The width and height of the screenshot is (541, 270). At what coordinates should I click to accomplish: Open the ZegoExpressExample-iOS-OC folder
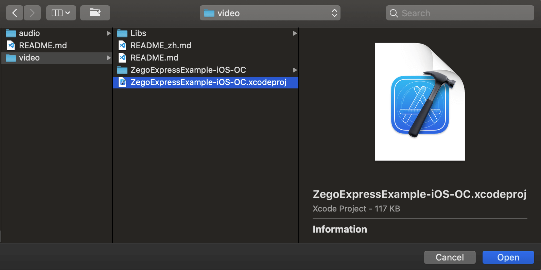click(188, 70)
